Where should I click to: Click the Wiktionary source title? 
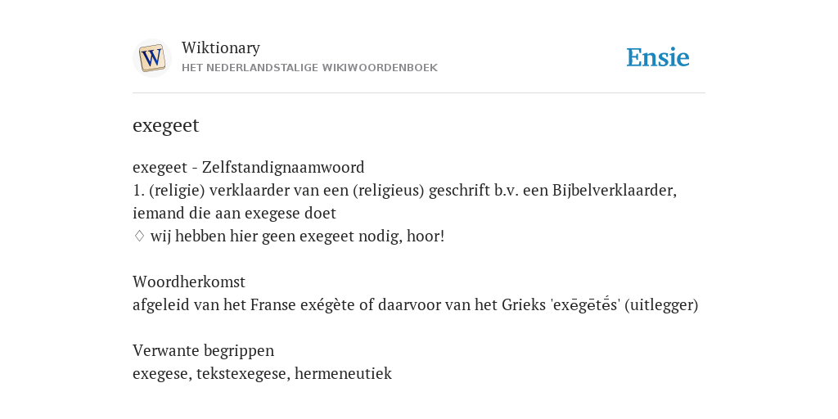pos(221,48)
